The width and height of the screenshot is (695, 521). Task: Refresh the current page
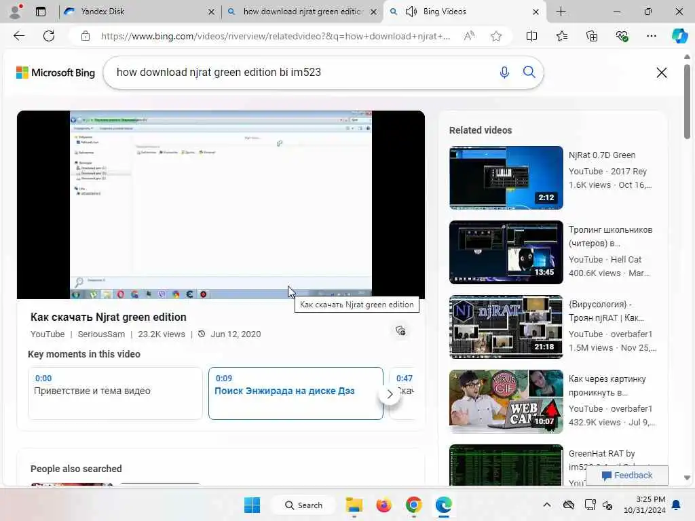click(49, 36)
